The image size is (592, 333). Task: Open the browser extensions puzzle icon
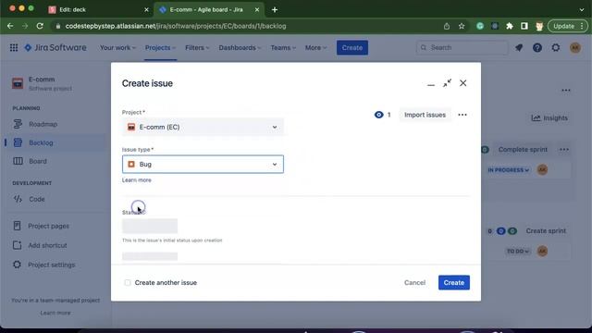(x=510, y=26)
